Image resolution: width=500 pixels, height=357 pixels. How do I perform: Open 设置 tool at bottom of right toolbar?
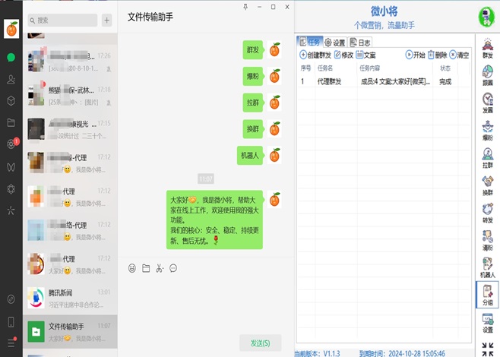(x=488, y=324)
